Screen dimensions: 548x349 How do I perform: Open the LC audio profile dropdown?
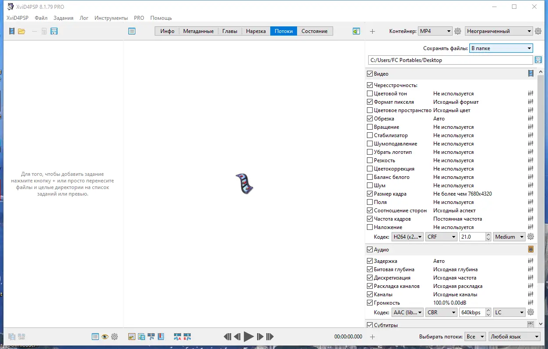click(x=509, y=312)
